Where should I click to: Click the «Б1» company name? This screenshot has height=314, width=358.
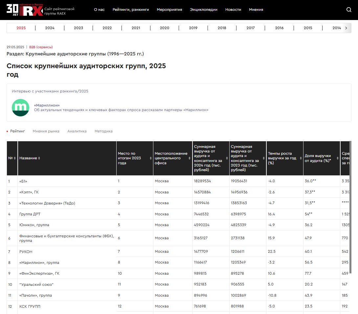pos(23,181)
